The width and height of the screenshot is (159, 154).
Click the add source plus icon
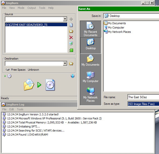(x=71, y=19)
